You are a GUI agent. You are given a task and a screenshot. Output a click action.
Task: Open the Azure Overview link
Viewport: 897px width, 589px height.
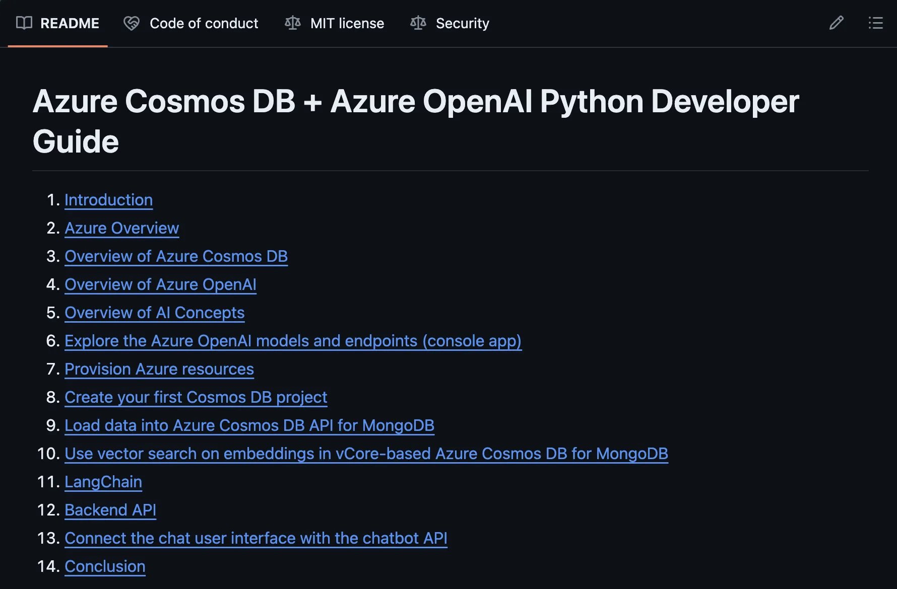(122, 228)
